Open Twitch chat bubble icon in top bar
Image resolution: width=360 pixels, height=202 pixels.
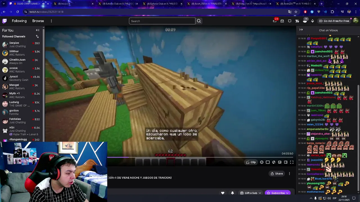(x=290, y=21)
